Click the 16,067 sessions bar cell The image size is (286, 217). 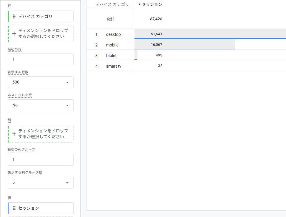(x=156, y=45)
